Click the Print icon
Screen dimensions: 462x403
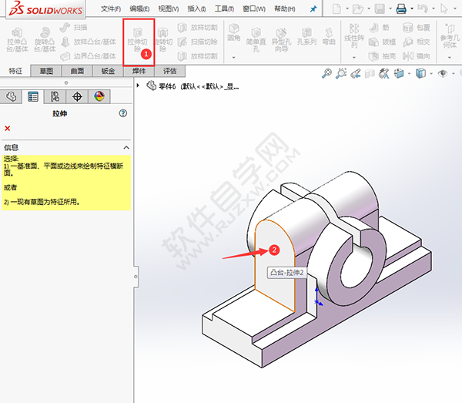(401, 8)
